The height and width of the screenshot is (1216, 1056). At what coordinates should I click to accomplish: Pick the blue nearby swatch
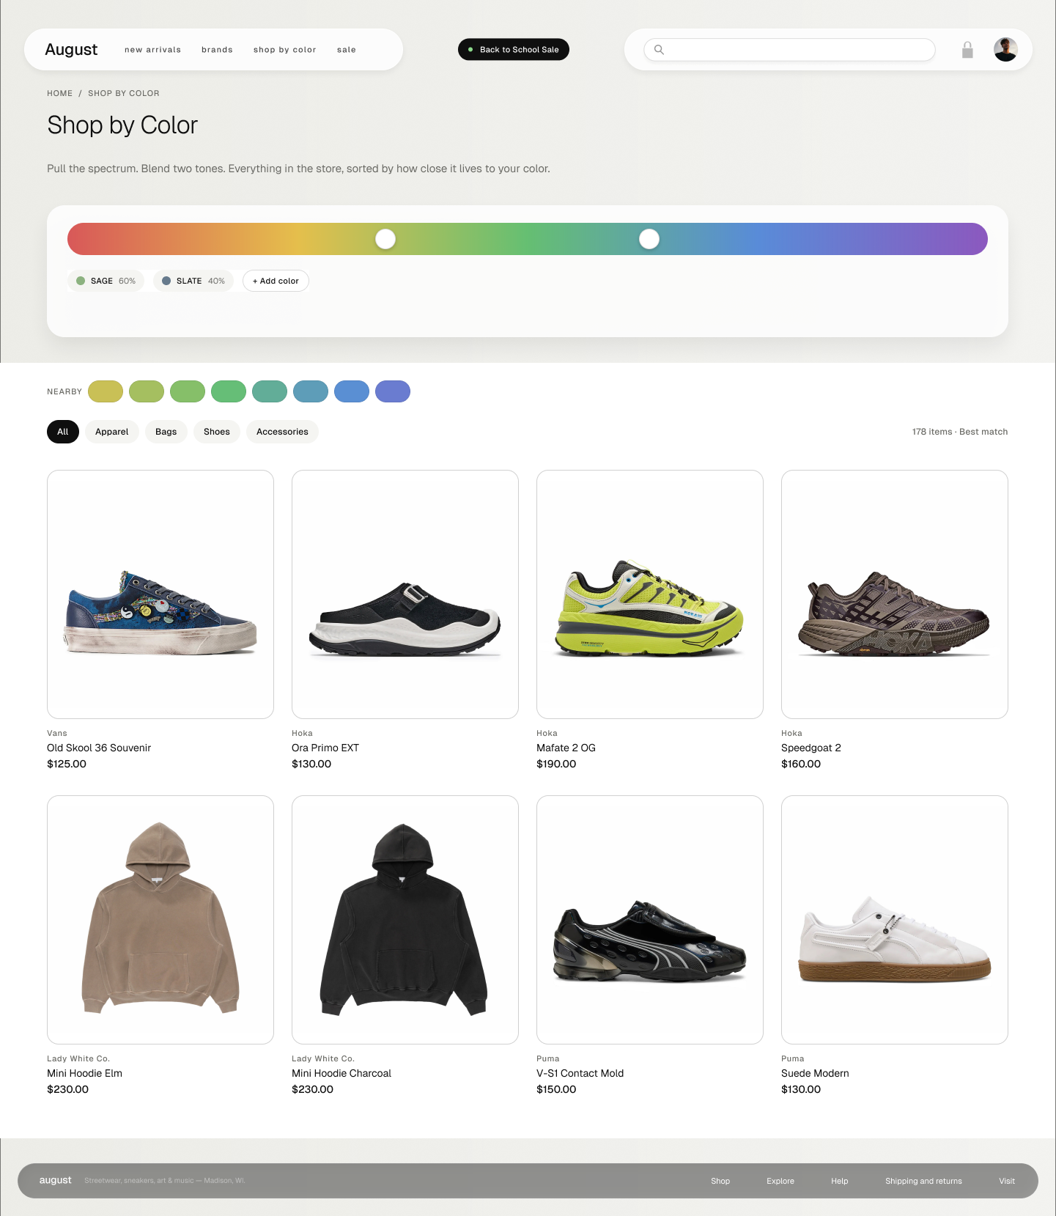tap(352, 391)
